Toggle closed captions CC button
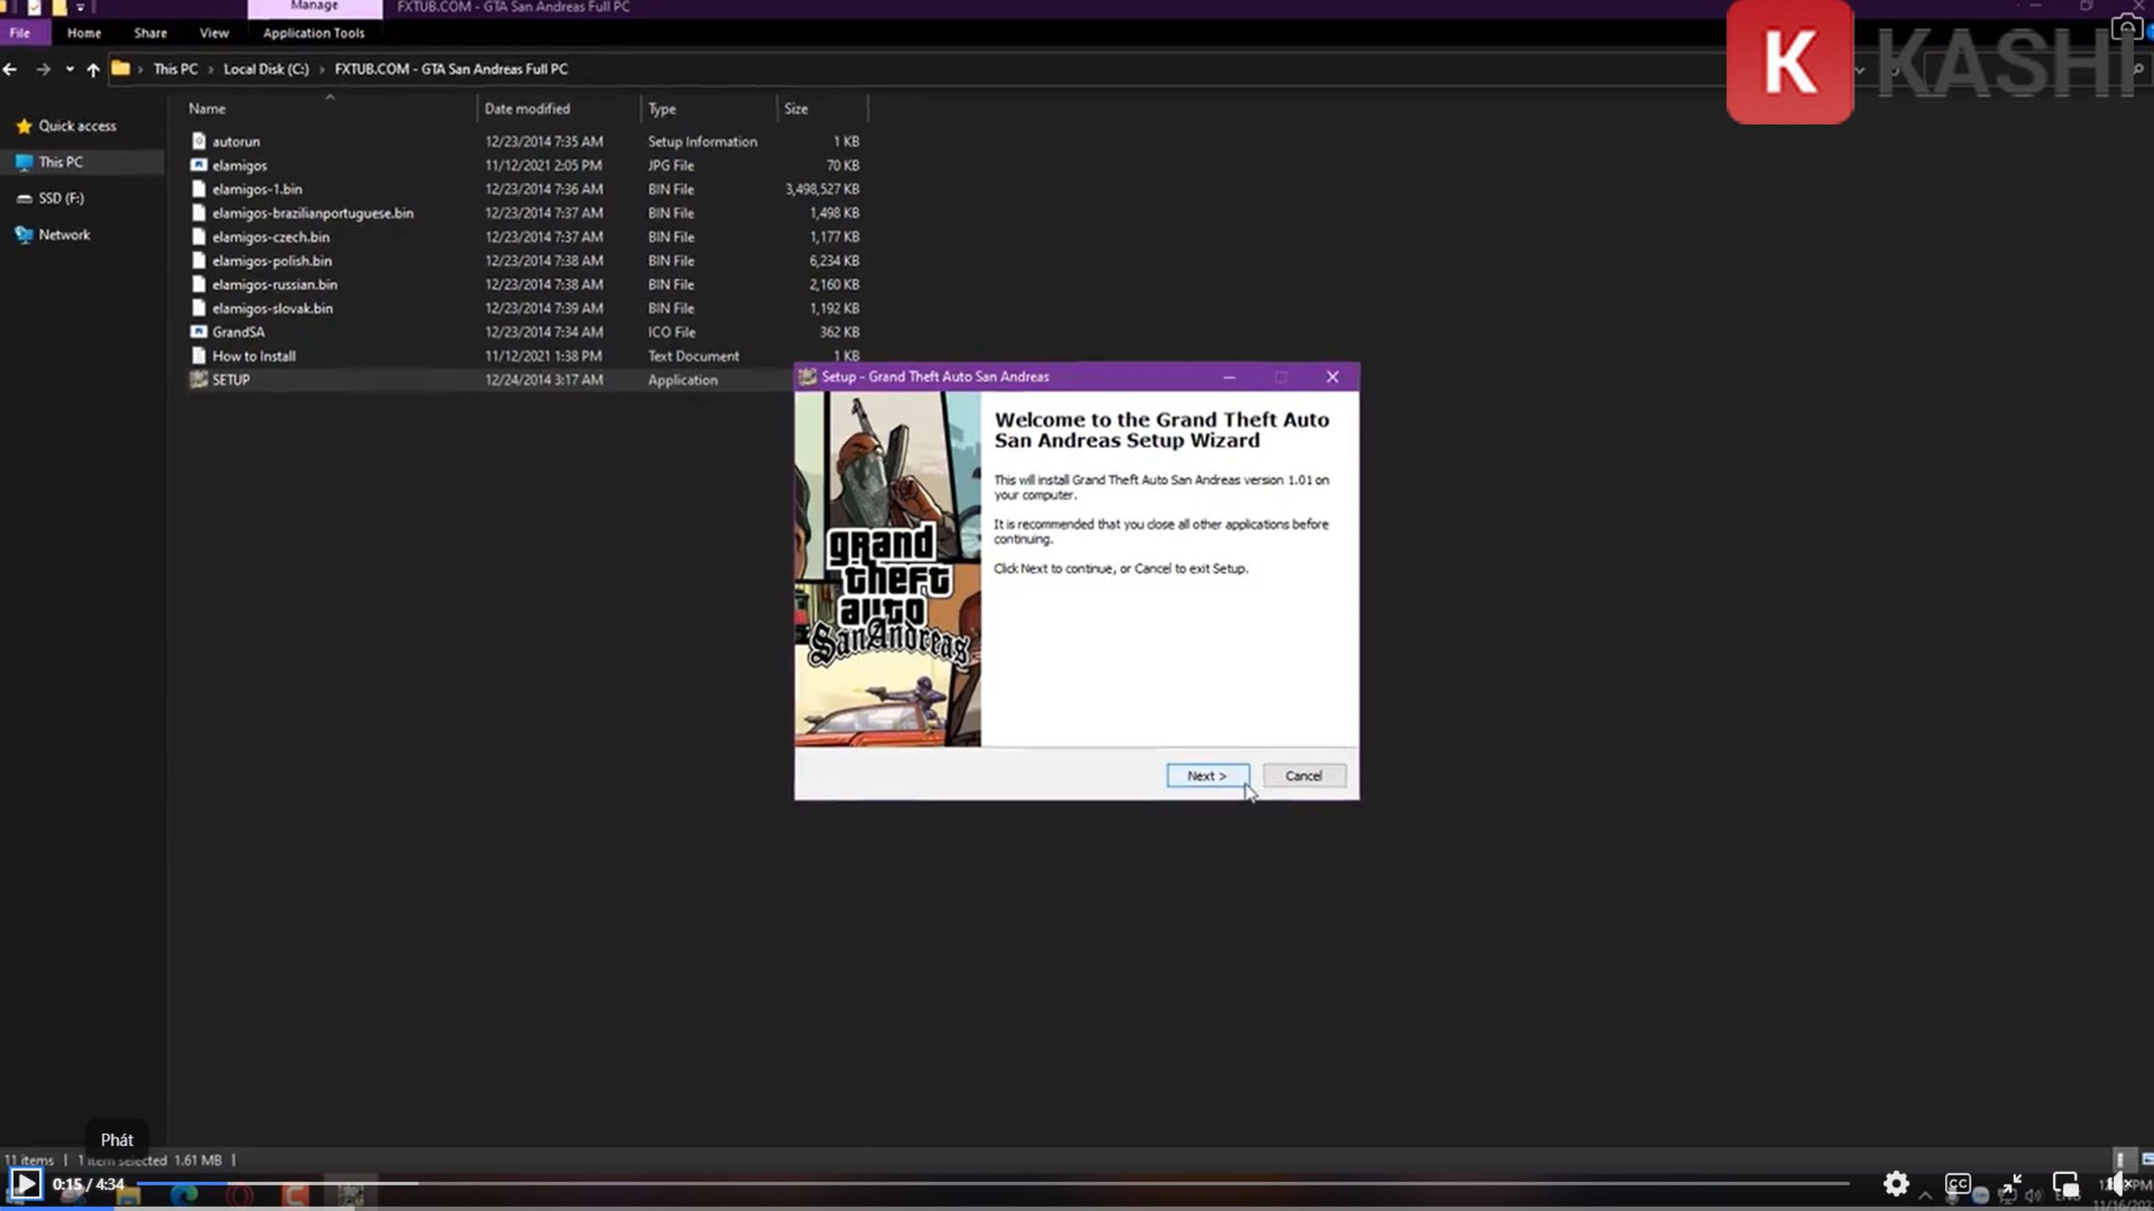Image resolution: width=2154 pixels, height=1211 pixels. (1957, 1184)
